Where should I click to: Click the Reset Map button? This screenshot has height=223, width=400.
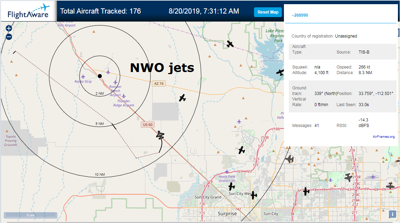[x=268, y=12]
